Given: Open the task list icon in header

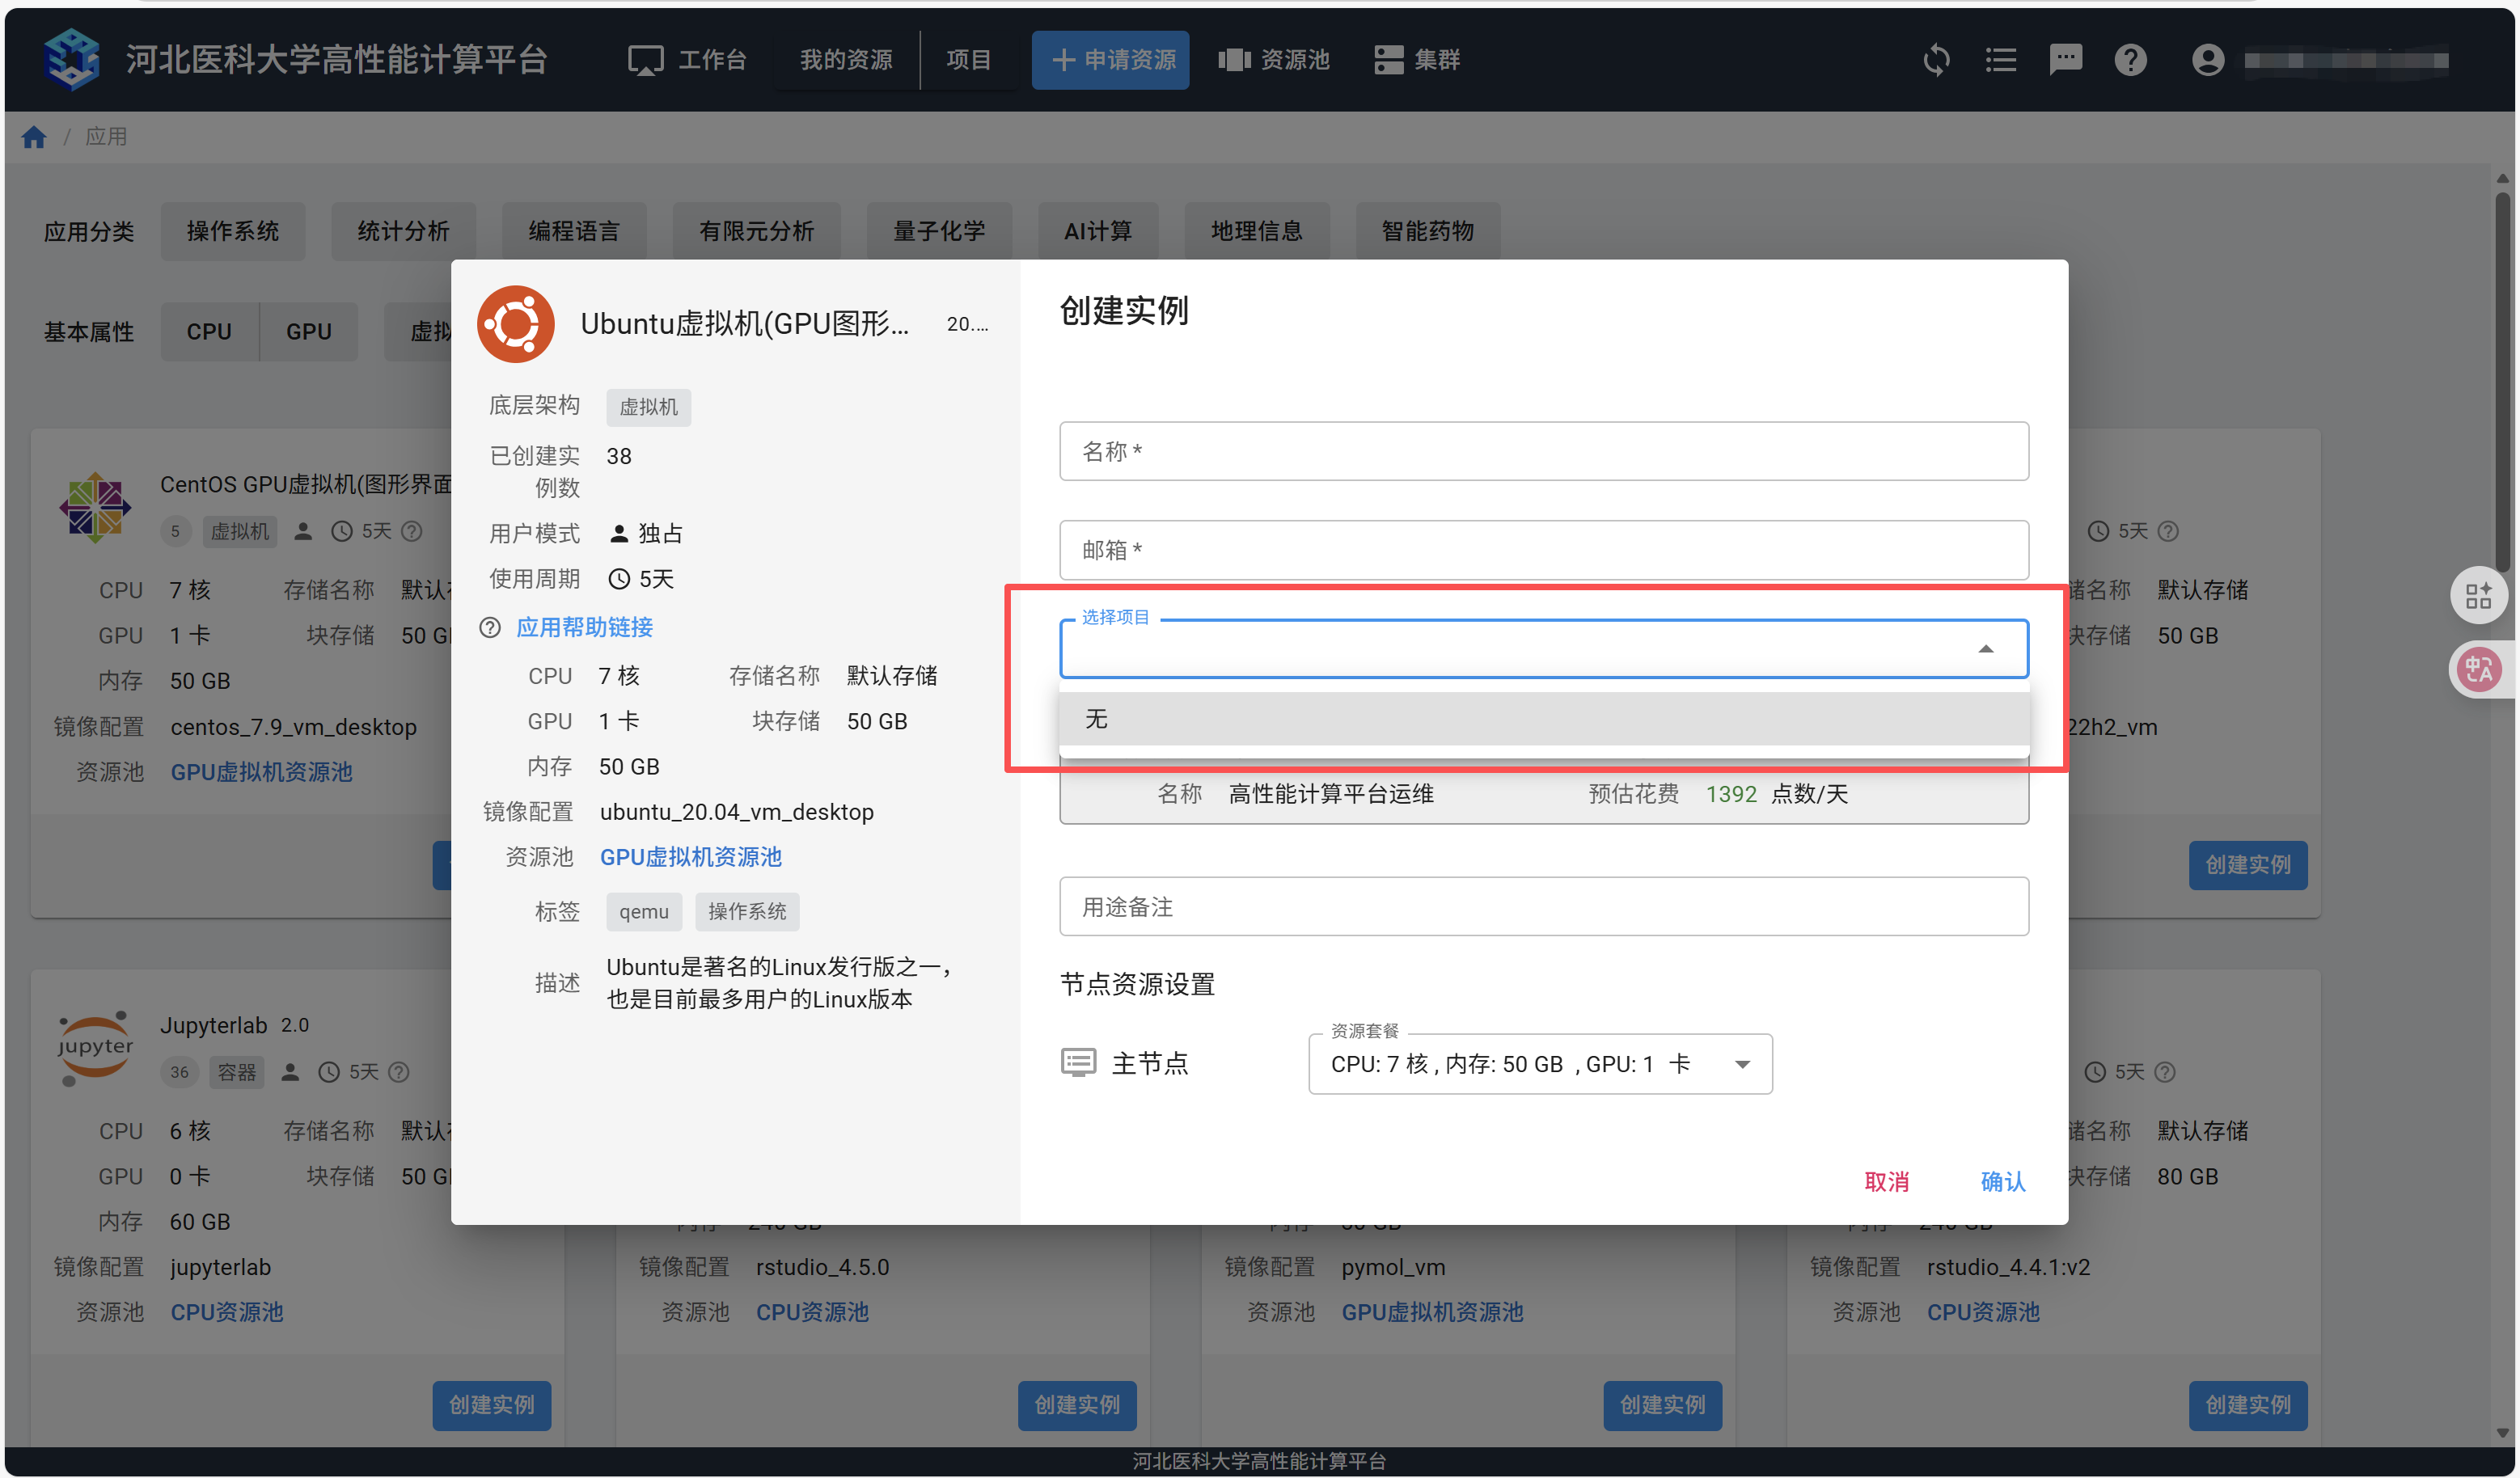Looking at the screenshot, I should point(2000,60).
